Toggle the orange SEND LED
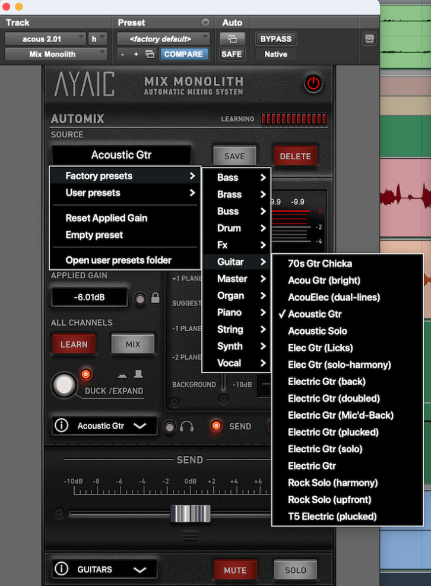Viewport: 431px width, 586px height. [216, 426]
